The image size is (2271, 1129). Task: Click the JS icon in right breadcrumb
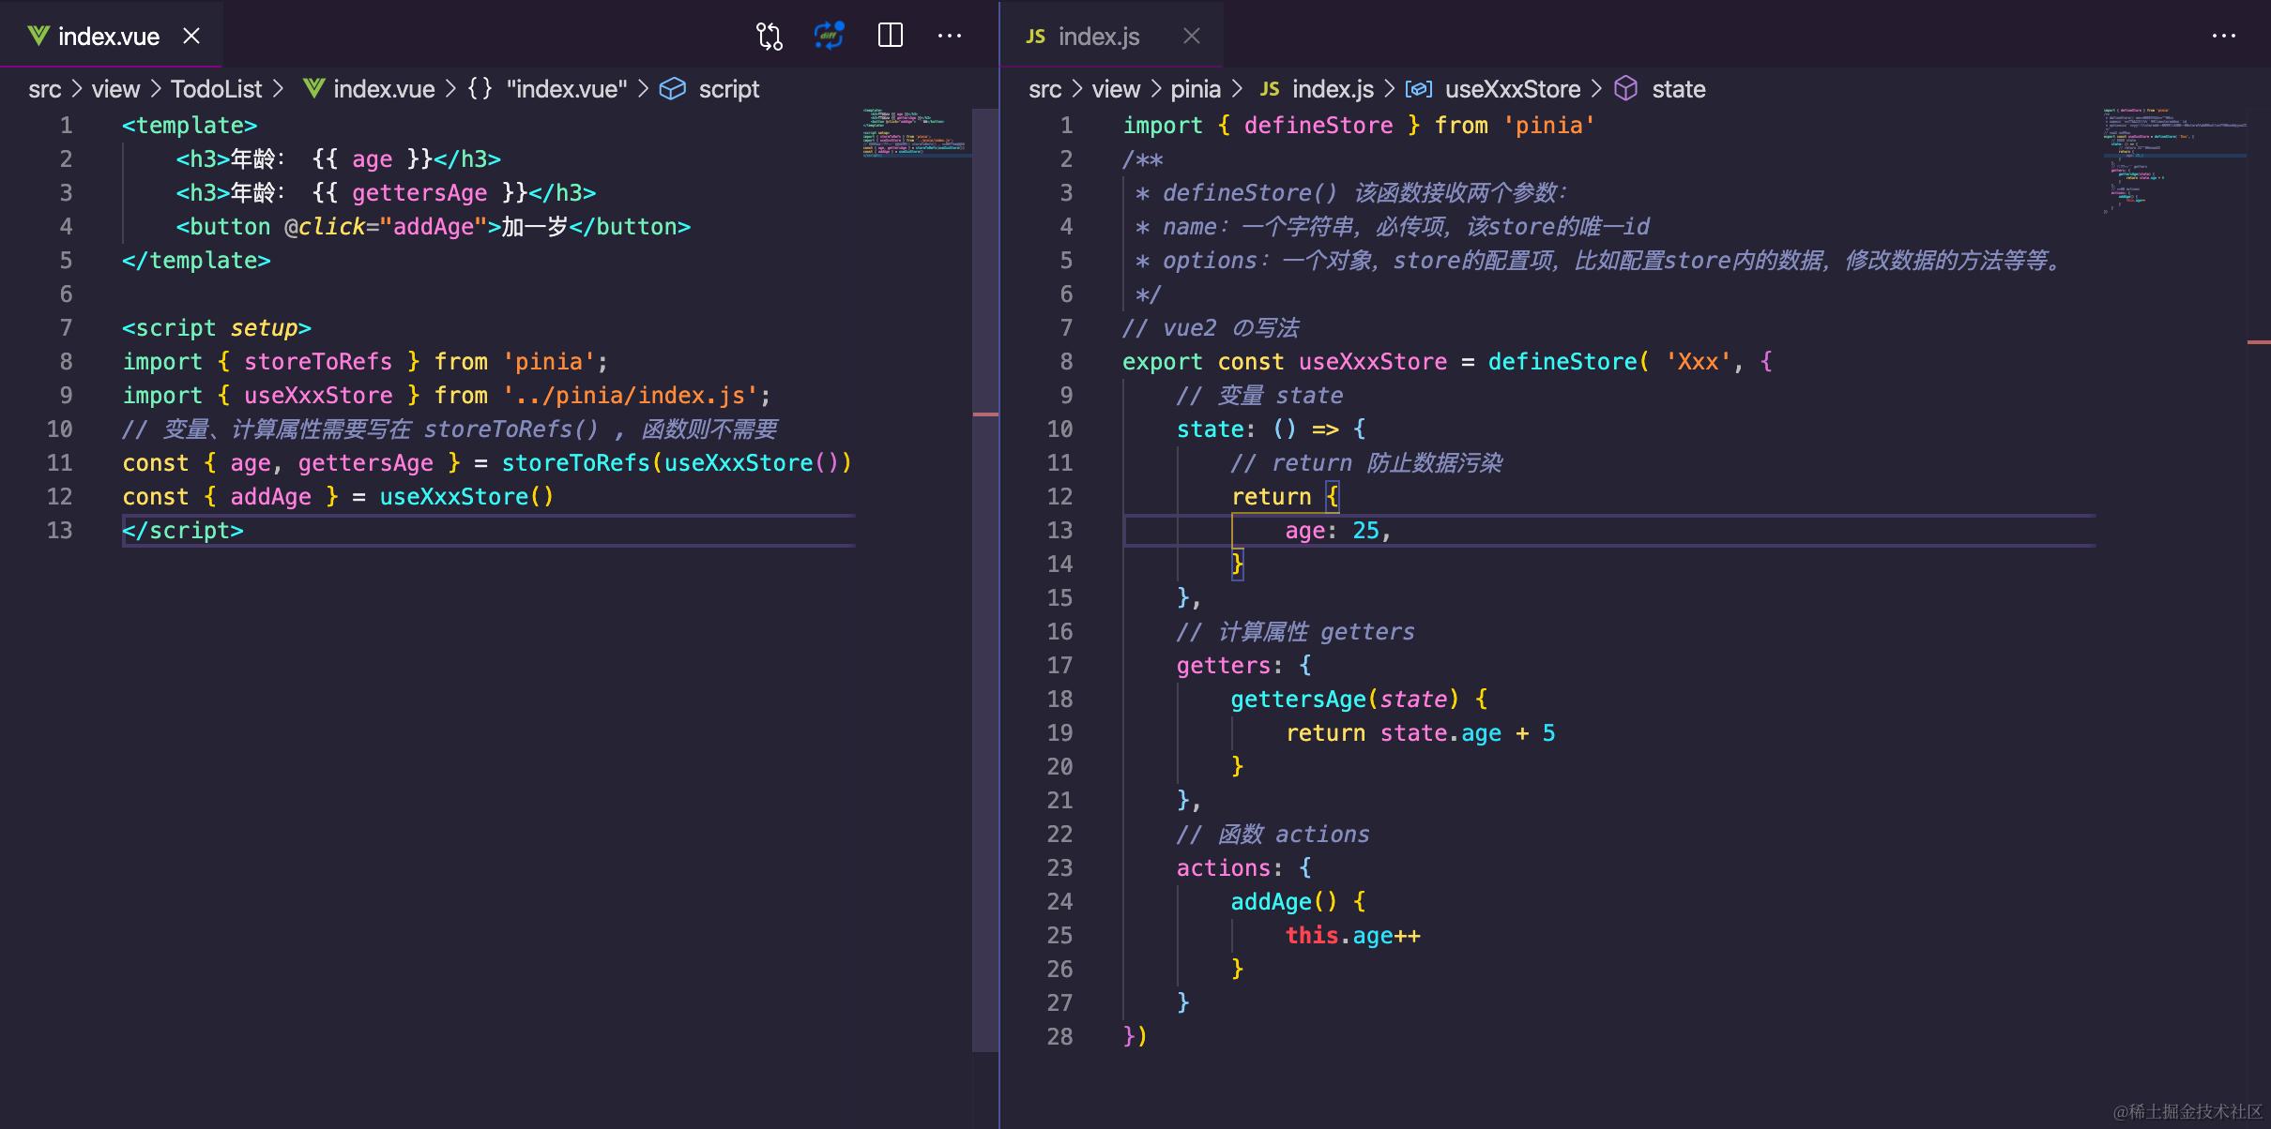(x=1270, y=88)
